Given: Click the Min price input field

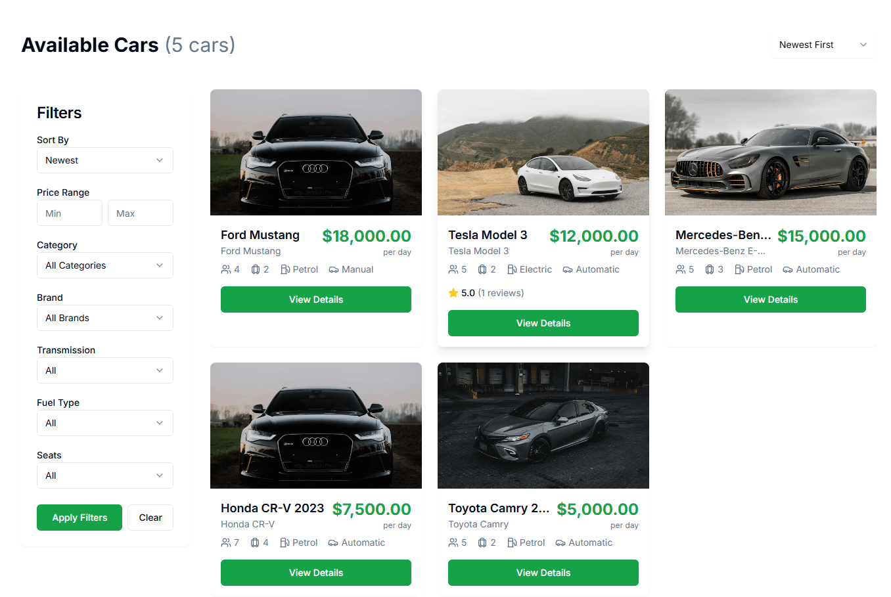Looking at the screenshot, I should click(69, 212).
